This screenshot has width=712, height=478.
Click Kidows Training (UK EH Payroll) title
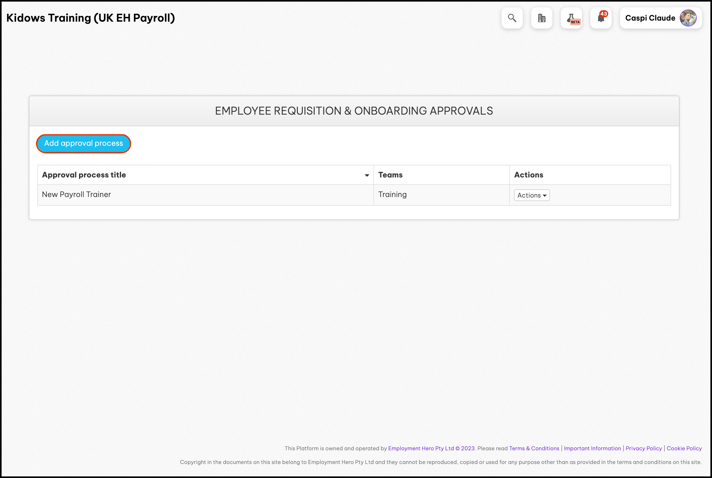point(91,18)
